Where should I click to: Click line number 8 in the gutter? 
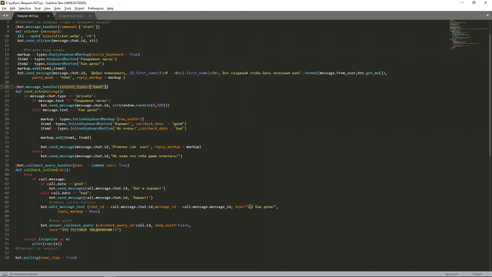[8, 27]
